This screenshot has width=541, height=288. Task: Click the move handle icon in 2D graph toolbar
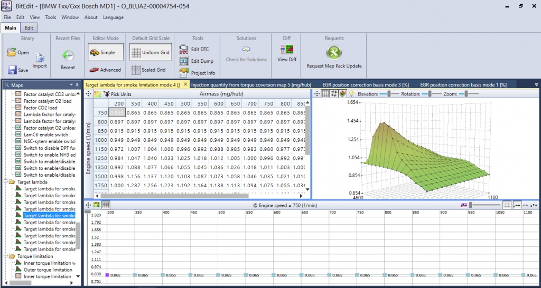tap(88, 205)
